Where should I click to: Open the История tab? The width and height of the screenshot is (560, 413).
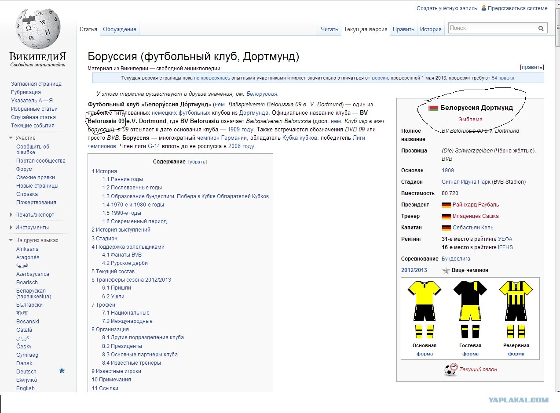tap(431, 29)
